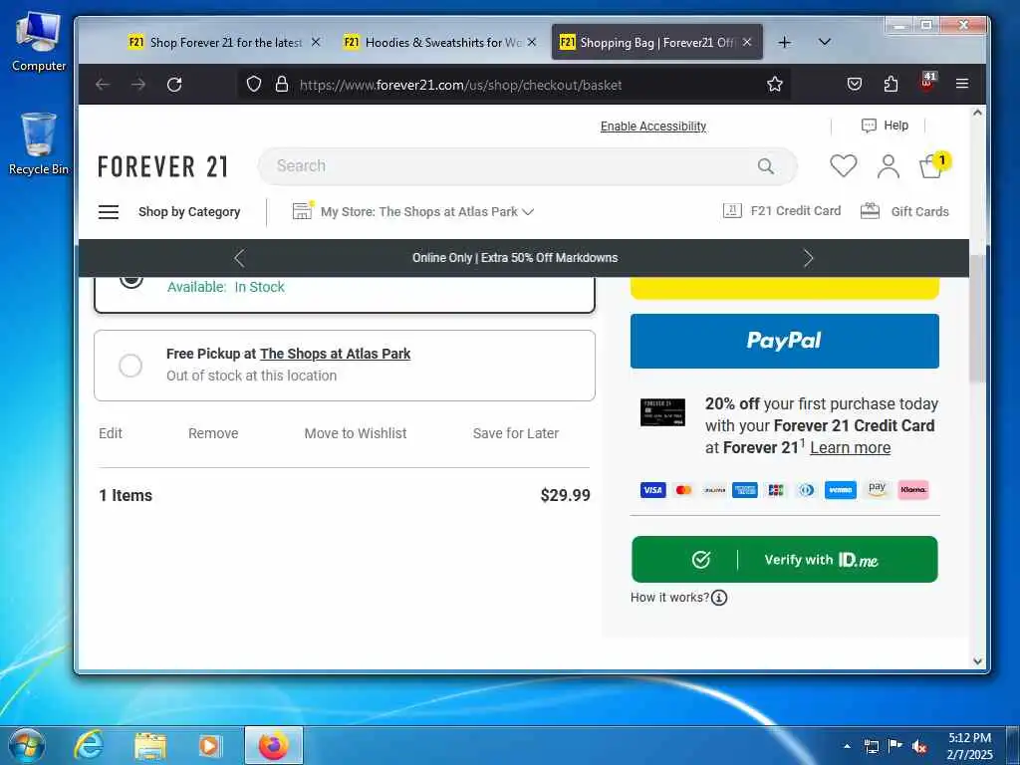Close the Hoodies & Sweatshirts tab
The image size is (1020, 765).
[532, 42]
